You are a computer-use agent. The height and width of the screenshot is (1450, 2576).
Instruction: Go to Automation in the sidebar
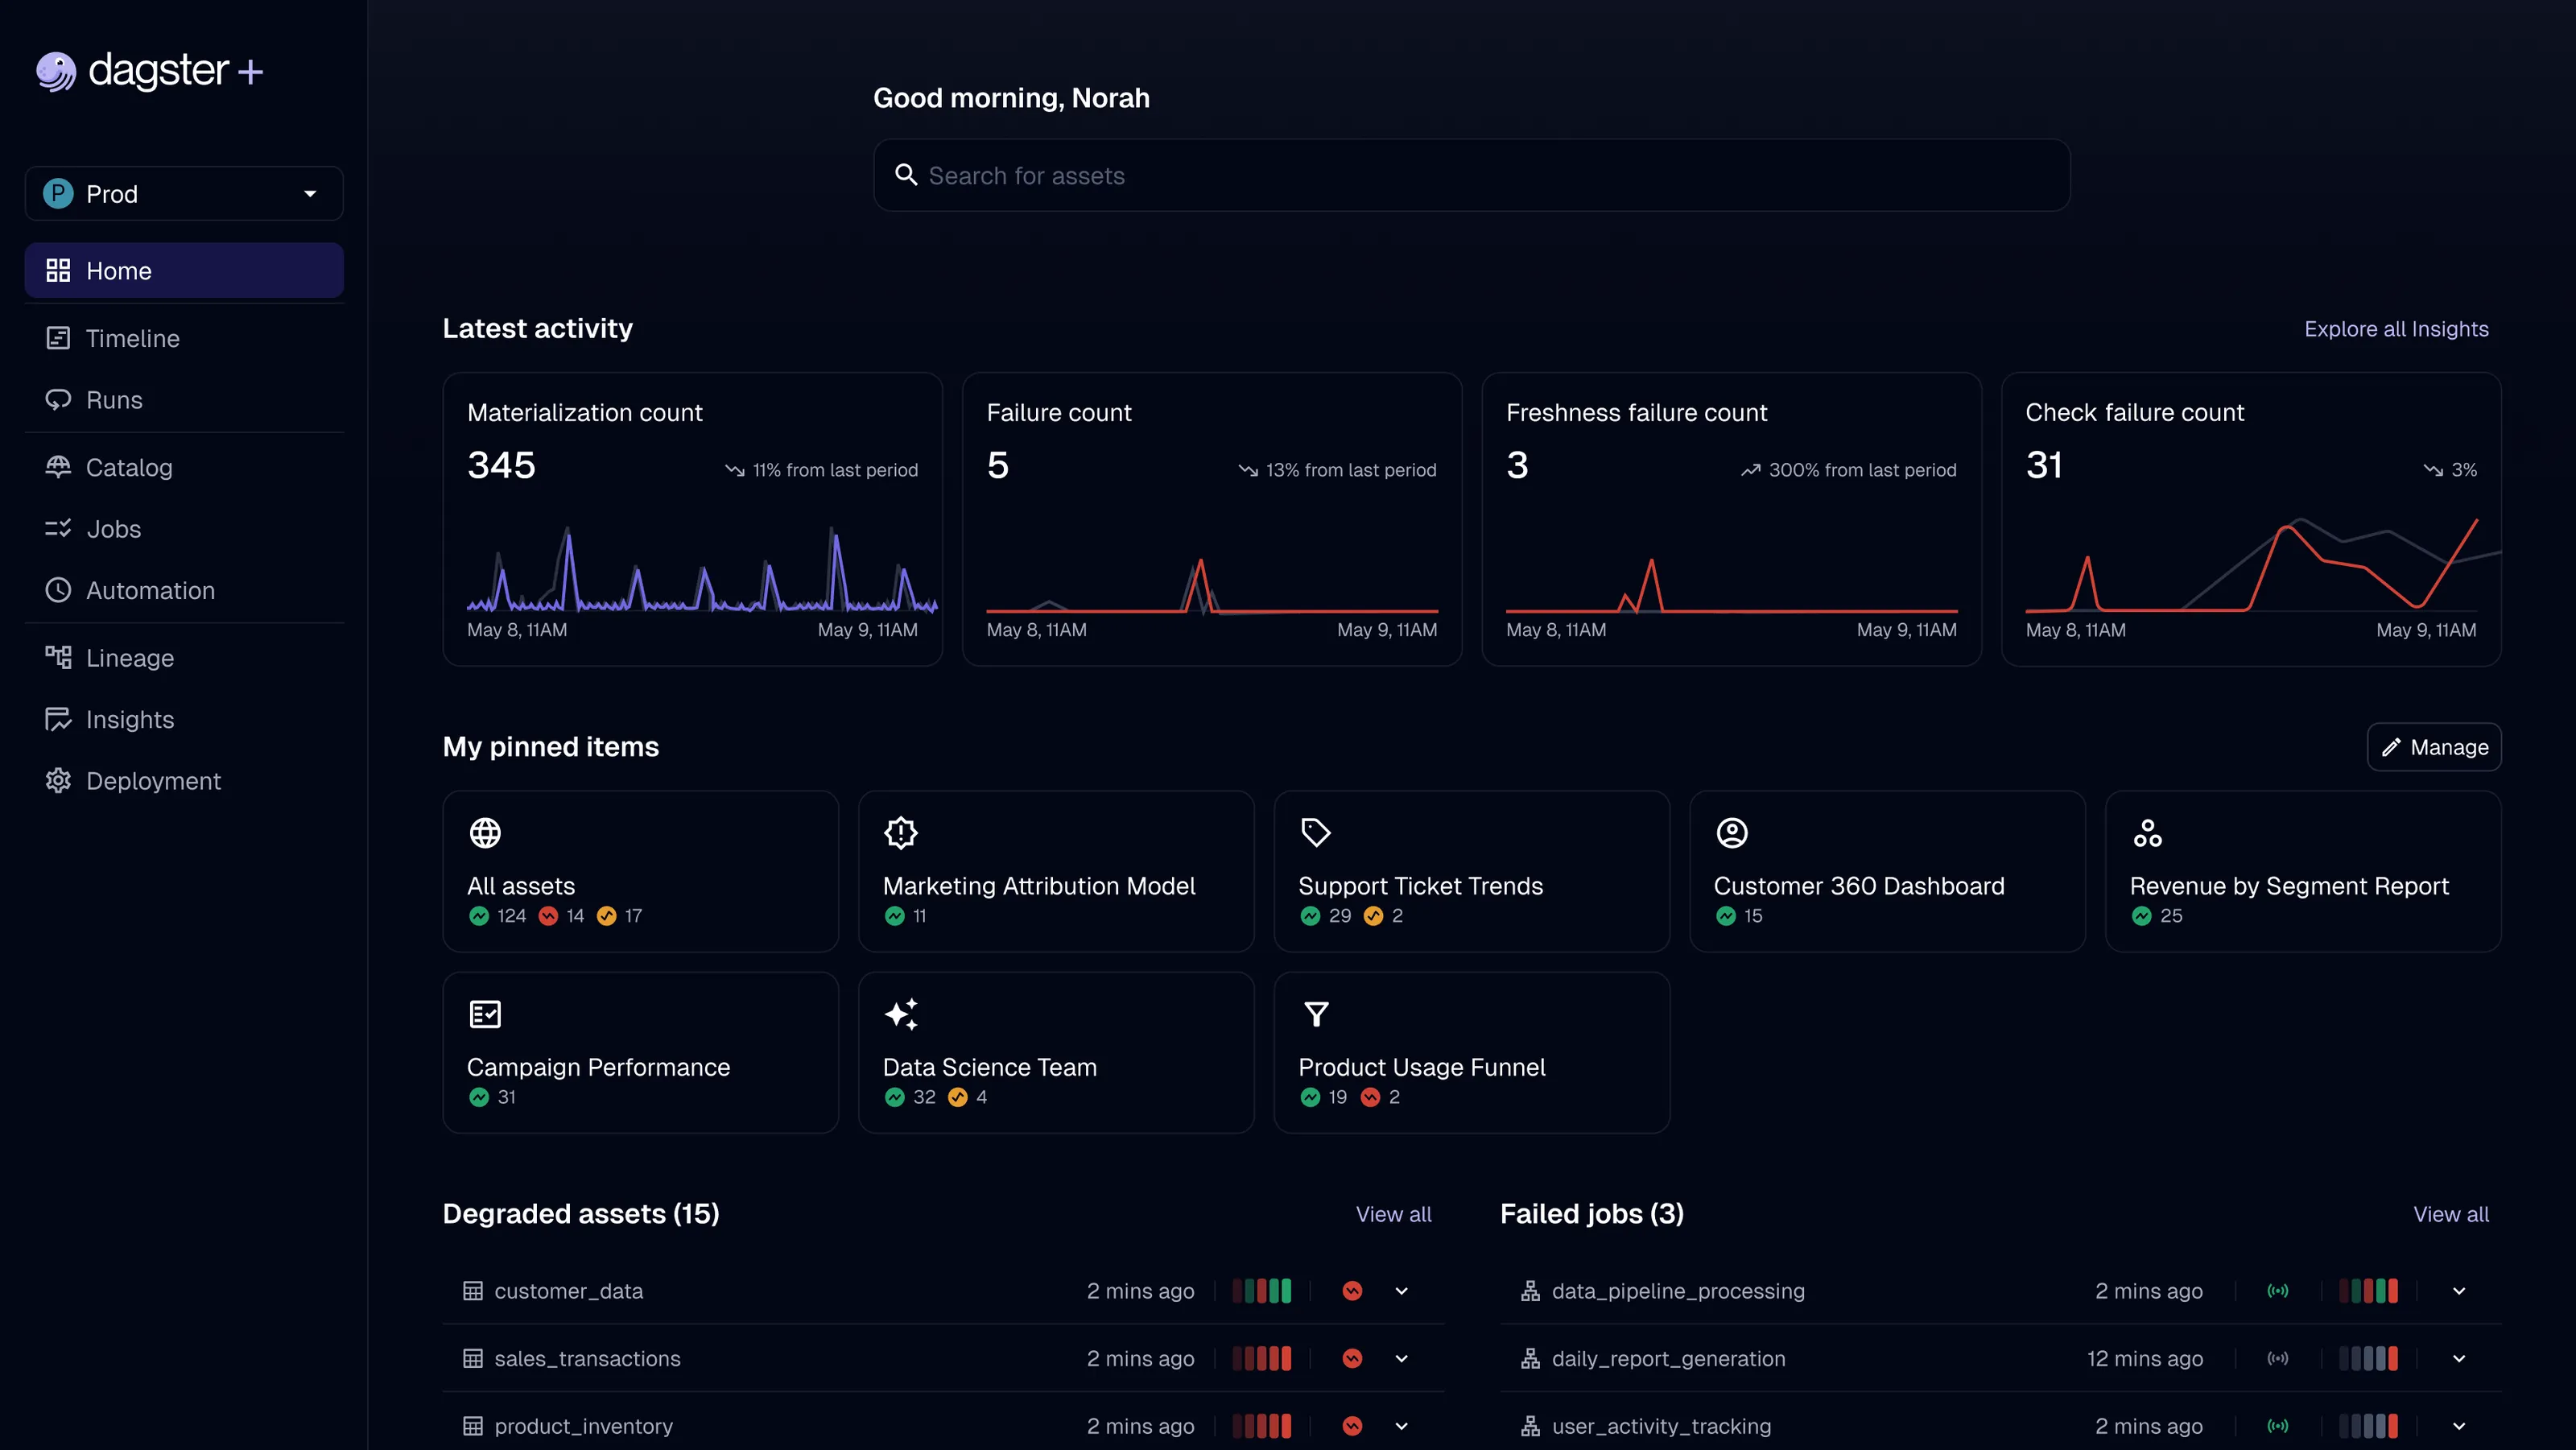[x=150, y=590]
